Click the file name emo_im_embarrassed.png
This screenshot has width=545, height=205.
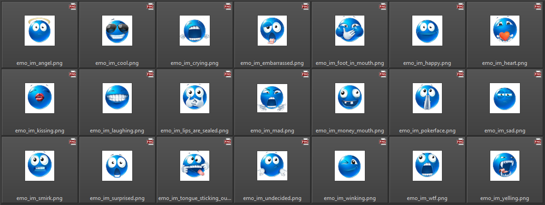click(272, 63)
